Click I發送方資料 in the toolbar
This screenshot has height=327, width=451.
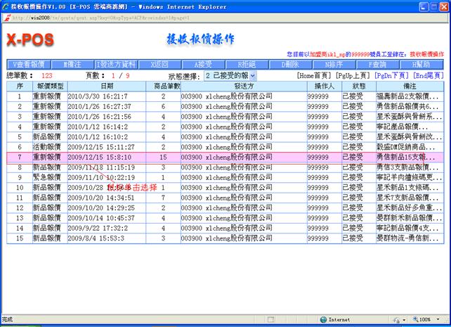coord(116,64)
